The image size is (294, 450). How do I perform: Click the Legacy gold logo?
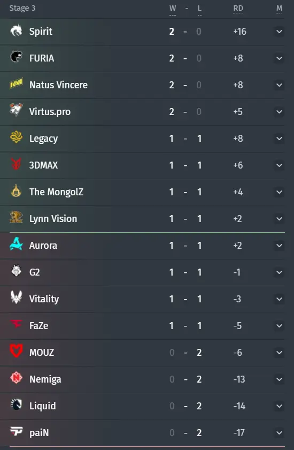(16, 137)
